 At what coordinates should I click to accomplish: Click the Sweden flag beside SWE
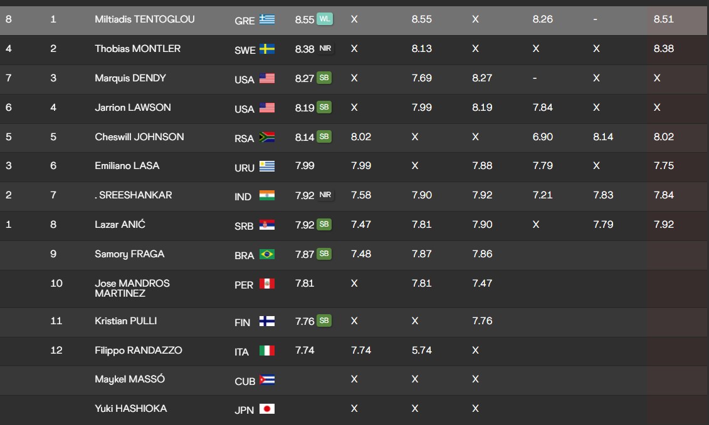point(267,49)
